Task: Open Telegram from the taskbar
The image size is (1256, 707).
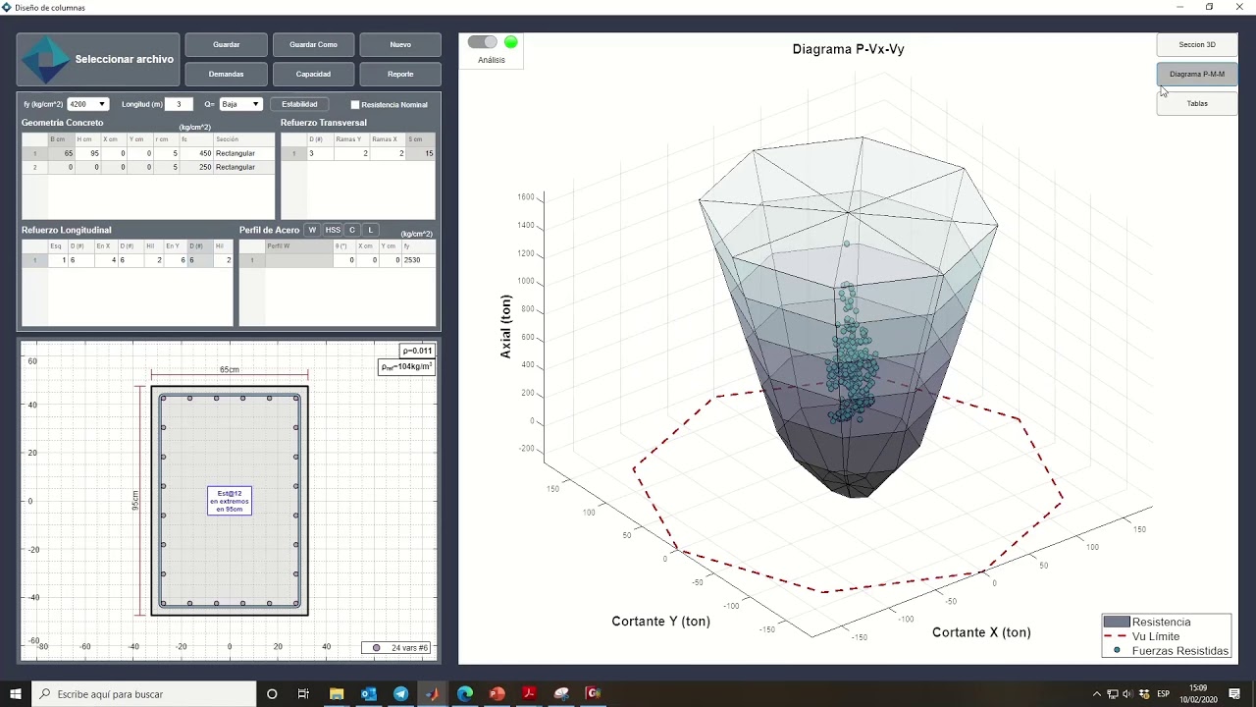Action: pos(400,694)
